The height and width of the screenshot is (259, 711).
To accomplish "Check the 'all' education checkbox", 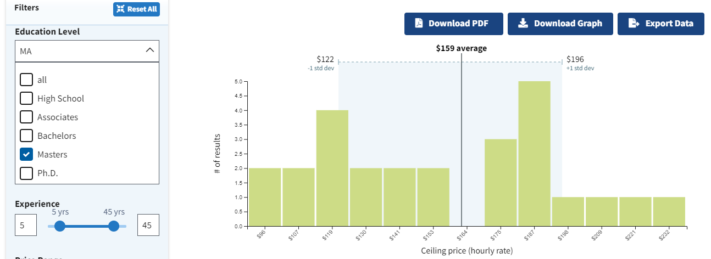I will (26, 80).
